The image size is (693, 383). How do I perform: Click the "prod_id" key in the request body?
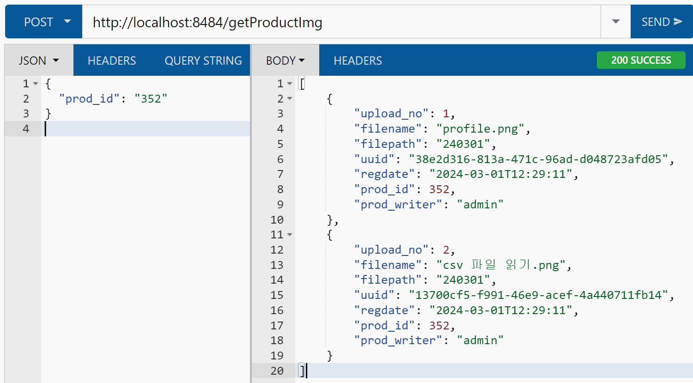pyautogui.click(x=89, y=99)
